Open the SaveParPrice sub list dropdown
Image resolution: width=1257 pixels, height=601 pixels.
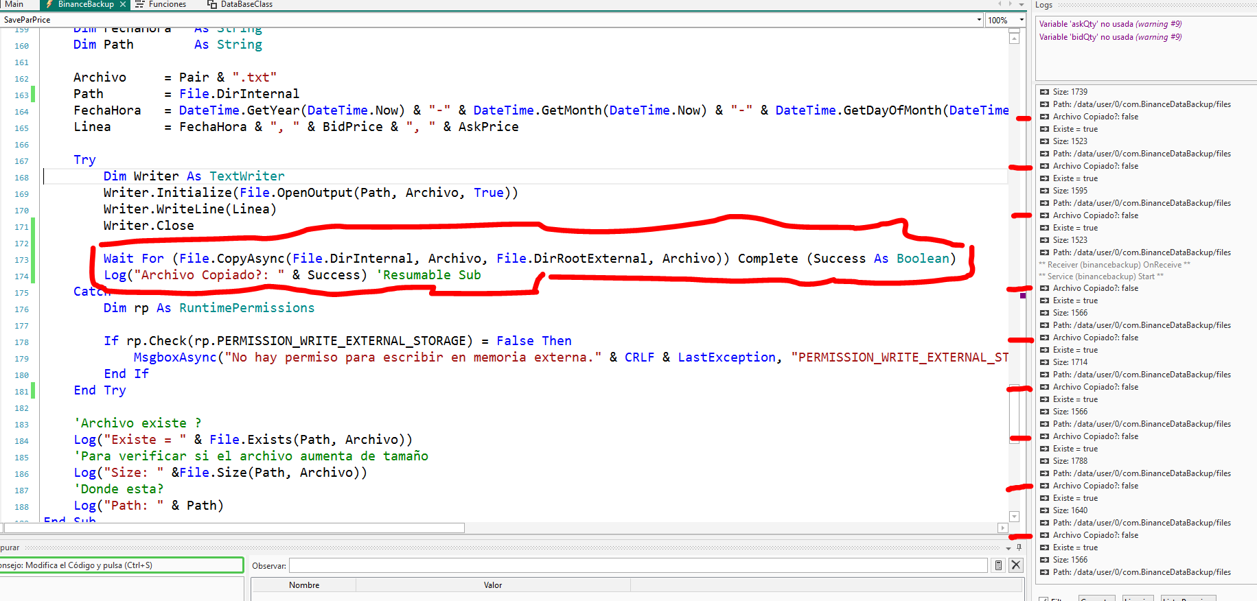[x=979, y=20]
